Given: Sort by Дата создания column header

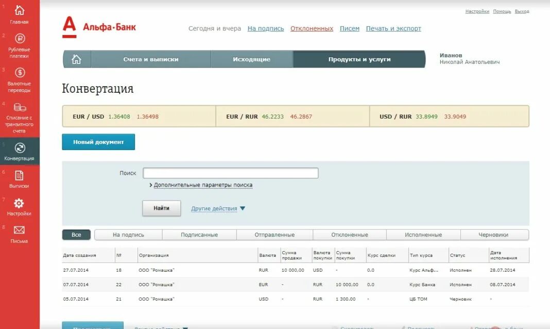Looking at the screenshot, I should pyautogui.click(x=80, y=255).
